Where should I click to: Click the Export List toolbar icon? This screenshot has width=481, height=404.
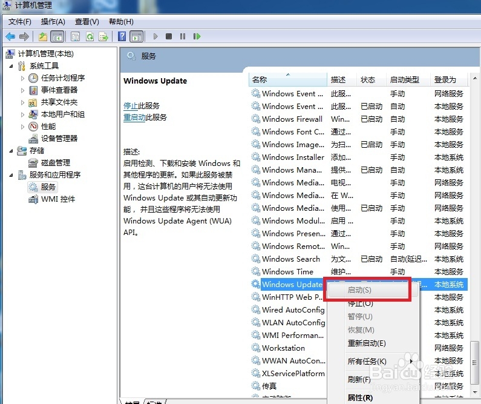point(103,36)
